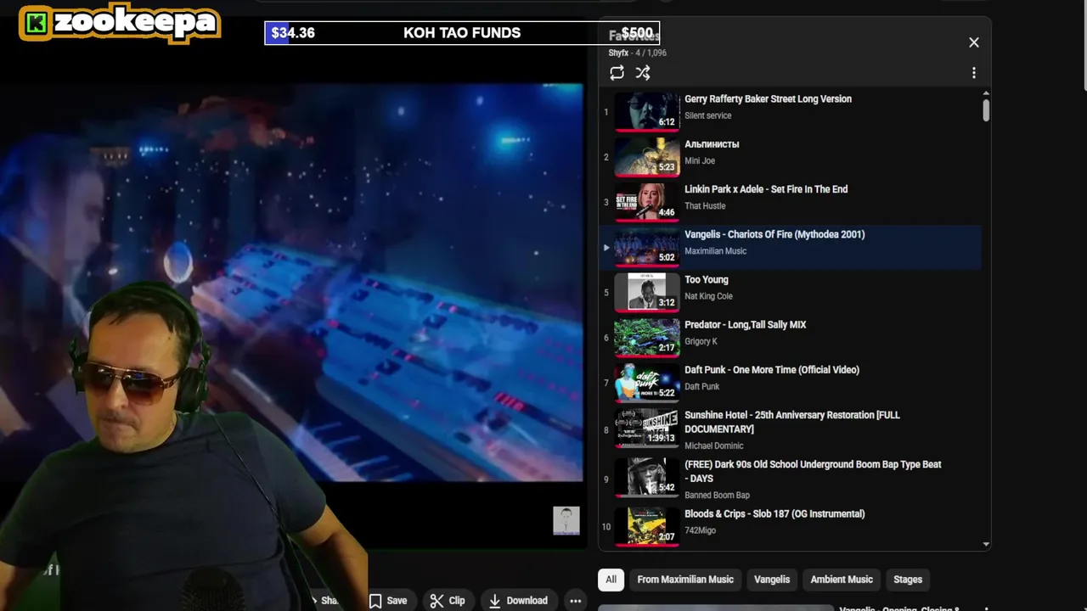
Task: Open the That Hustle channel name
Action: coord(705,205)
